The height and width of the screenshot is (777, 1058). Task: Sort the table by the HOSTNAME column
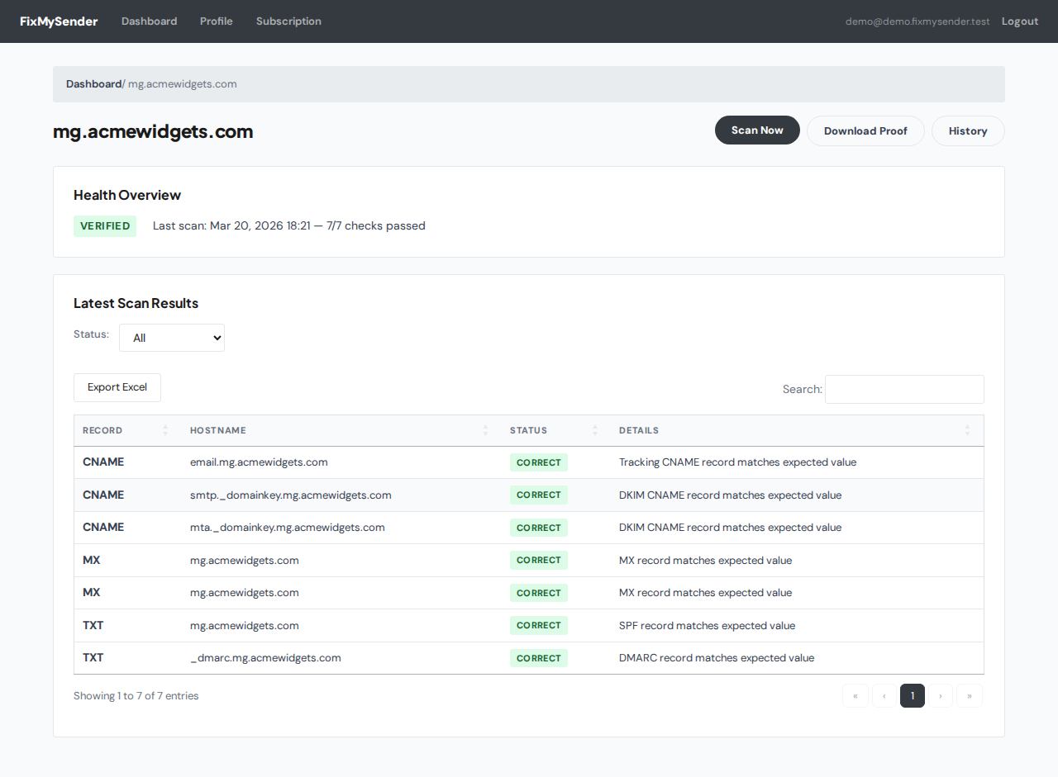click(218, 430)
